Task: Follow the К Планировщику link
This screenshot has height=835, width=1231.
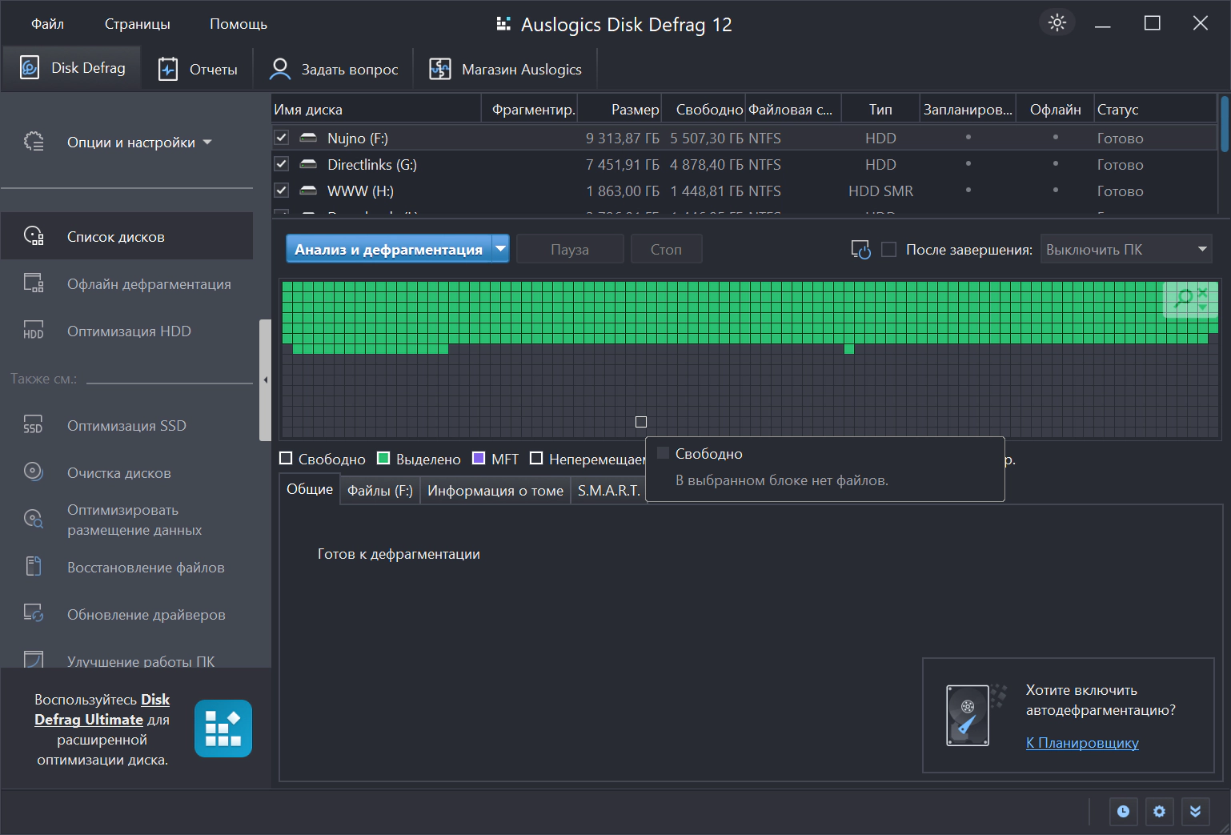Action: 1082,743
